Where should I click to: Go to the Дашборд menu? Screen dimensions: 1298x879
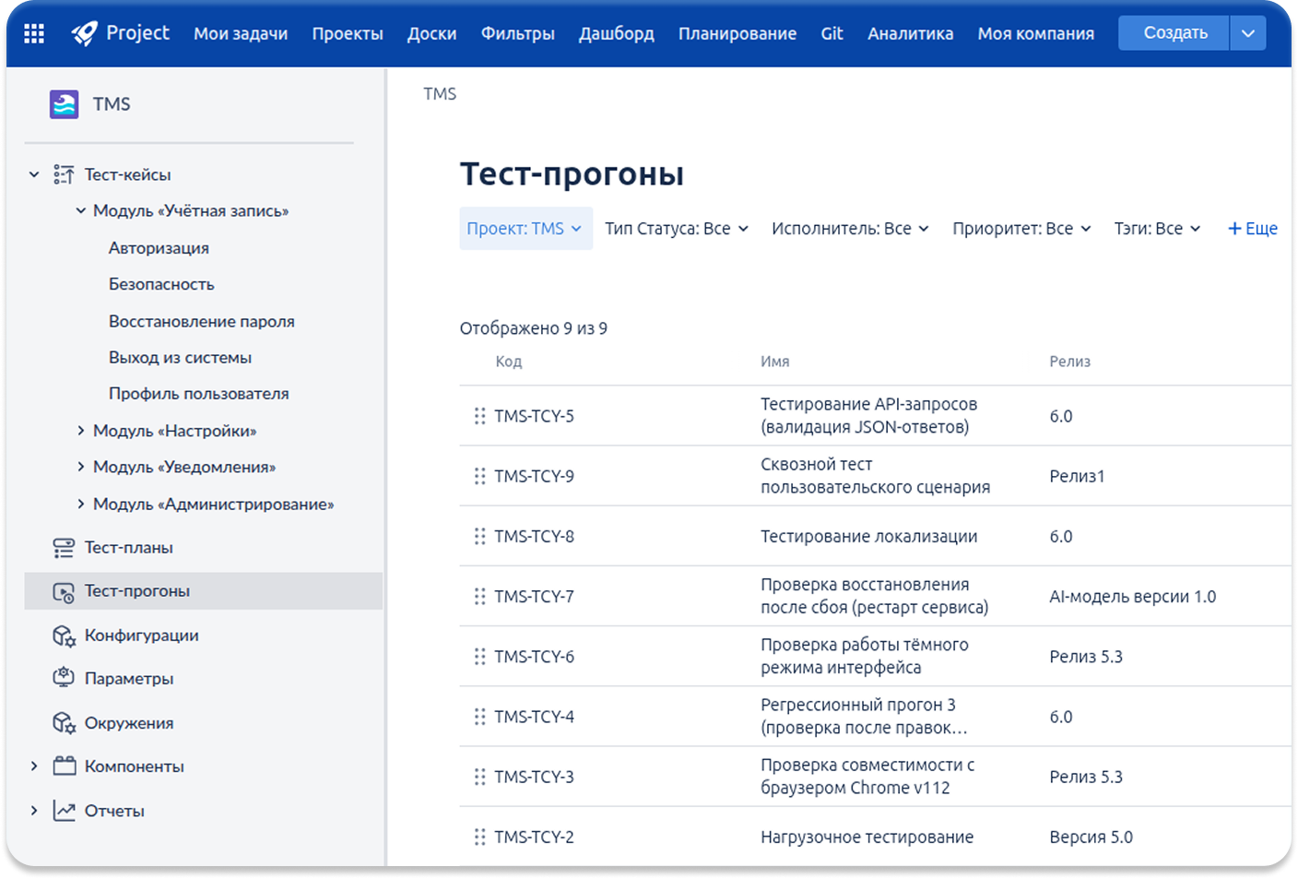coord(616,34)
